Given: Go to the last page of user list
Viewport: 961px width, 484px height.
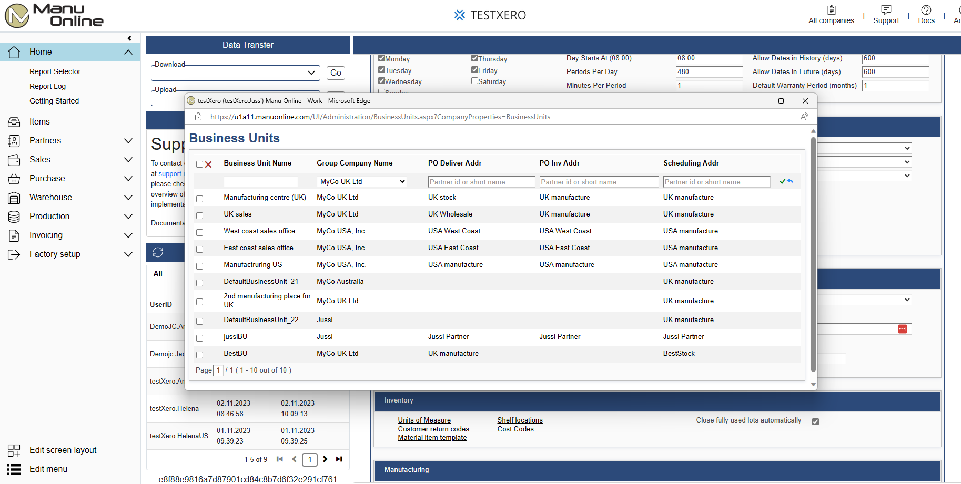Looking at the screenshot, I should [x=339, y=459].
